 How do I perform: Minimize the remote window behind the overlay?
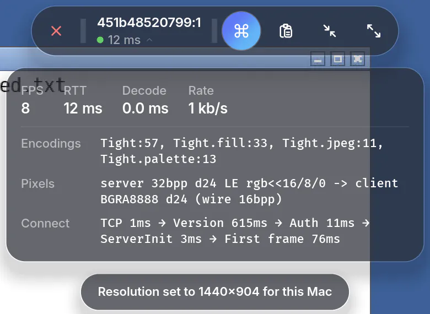point(318,59)
